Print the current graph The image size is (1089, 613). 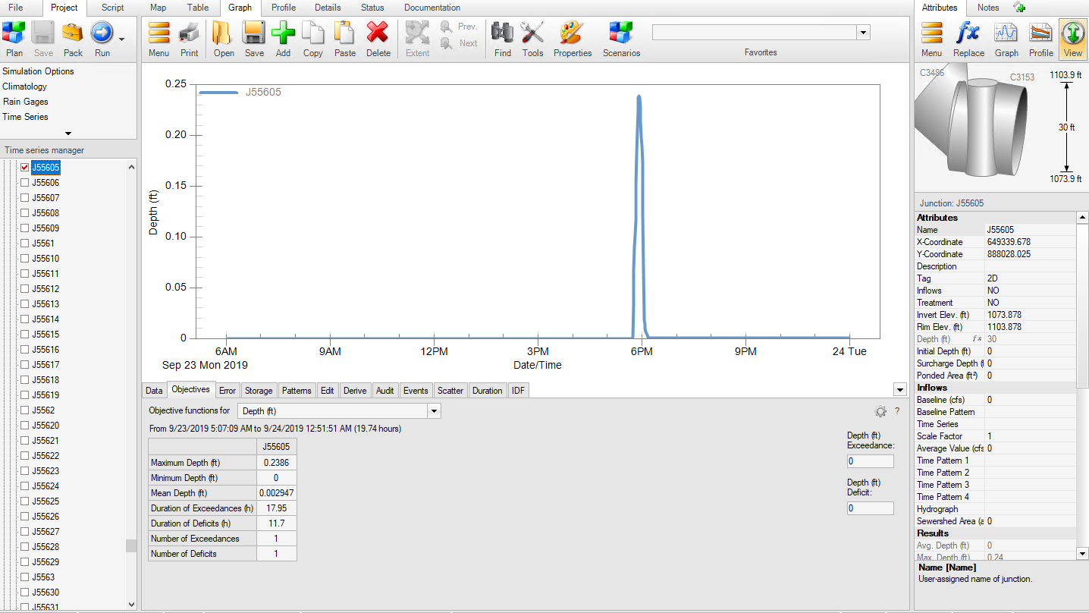(x=188, y=33)
